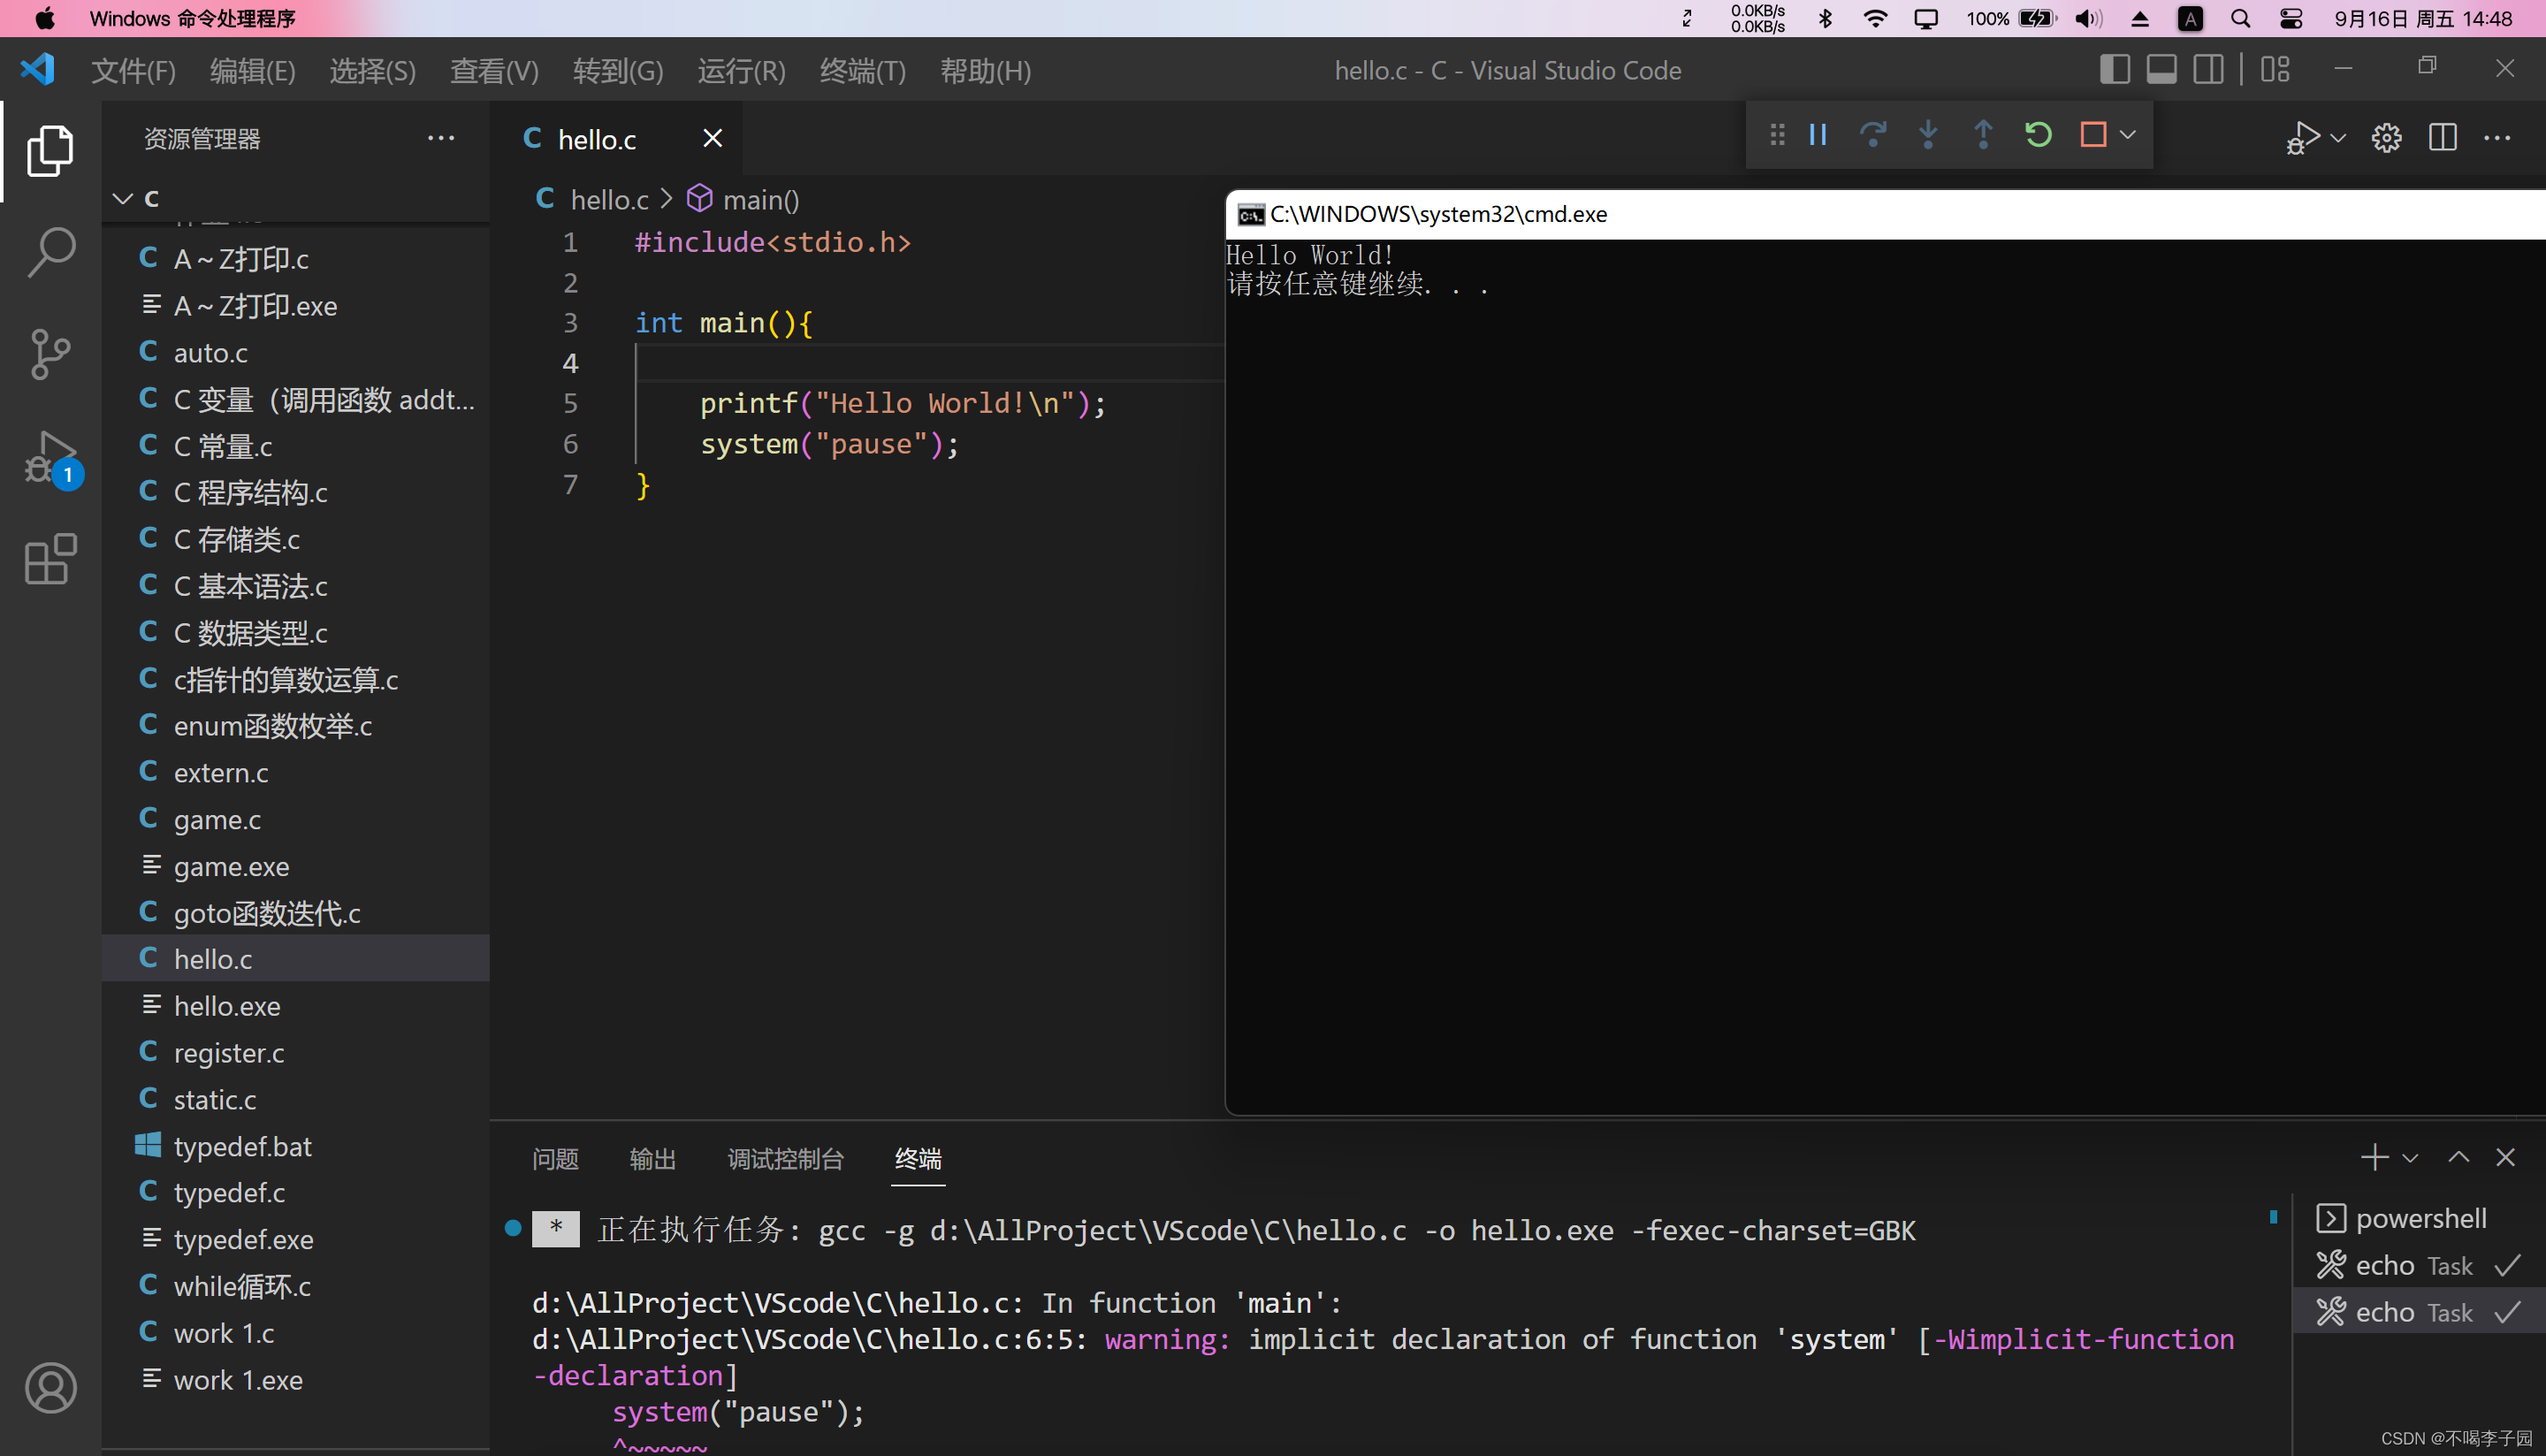Pause the debug session
This screenshot has height=1456, width=2546.
tap(1818, 135)
